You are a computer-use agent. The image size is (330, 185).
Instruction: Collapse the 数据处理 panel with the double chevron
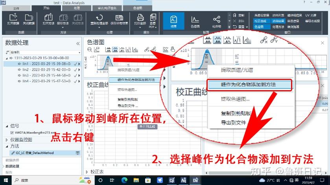78,44
